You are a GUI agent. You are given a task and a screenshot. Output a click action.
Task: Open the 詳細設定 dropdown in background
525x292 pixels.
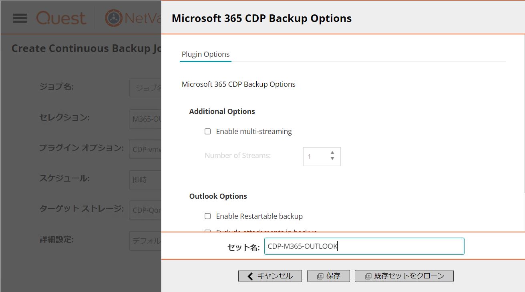pos(145,241)
